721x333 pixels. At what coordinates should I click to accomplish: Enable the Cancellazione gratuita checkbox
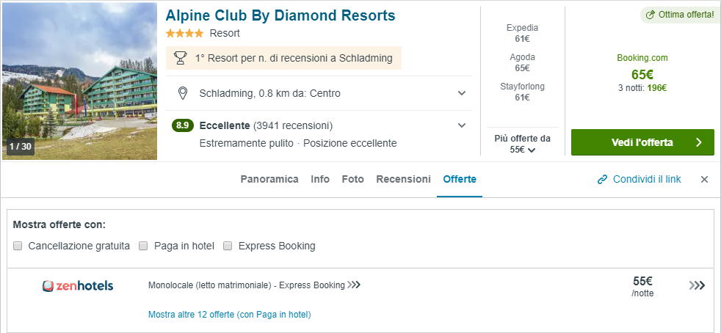(x=18, y=246)
